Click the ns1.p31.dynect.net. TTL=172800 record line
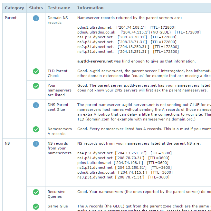The height and width of the screenshot is (211, 211). 127,37
